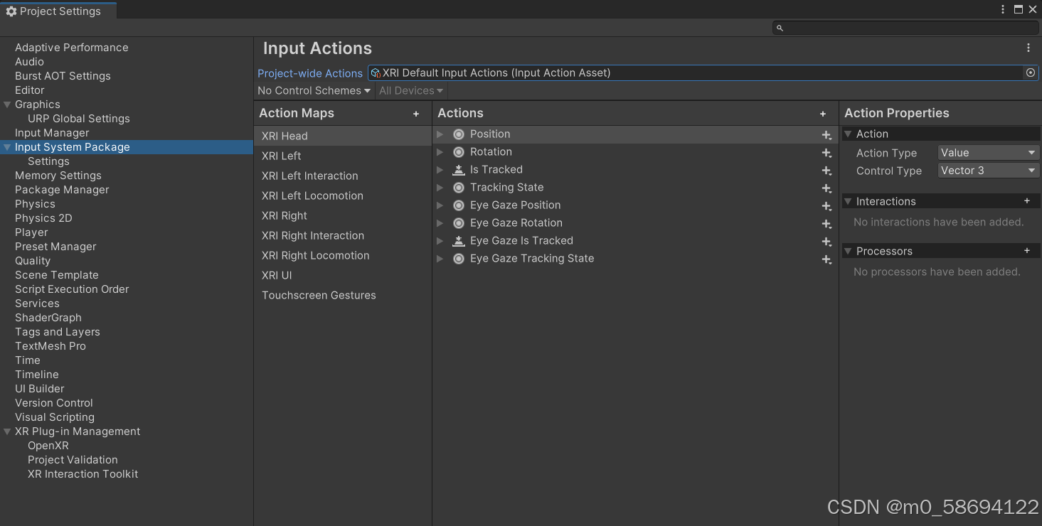Open the Control Type dropdown
The height and width of the screenshot is (526, 1042).
[x=988, y=170]
